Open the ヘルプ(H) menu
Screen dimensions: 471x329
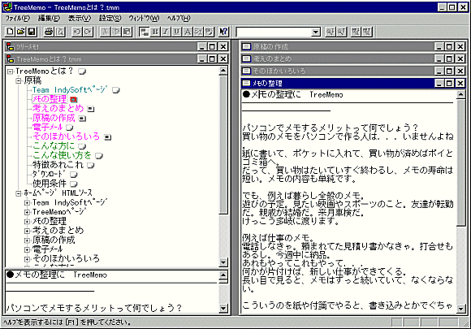pyautogui.click(x=179, y=19)
